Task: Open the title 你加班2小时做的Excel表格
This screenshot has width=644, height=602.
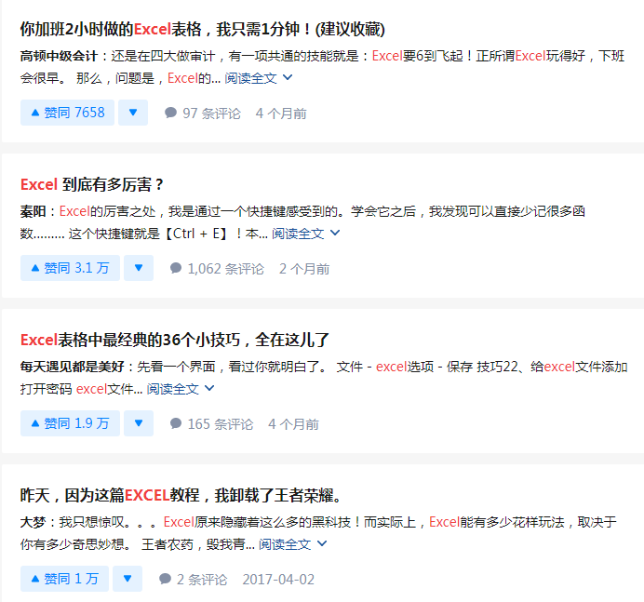Action: (203, 30)
